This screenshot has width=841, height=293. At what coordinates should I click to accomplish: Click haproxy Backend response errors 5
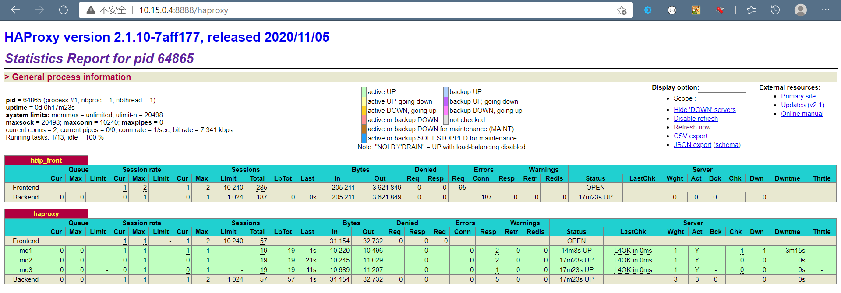click(x=497, y=279)
